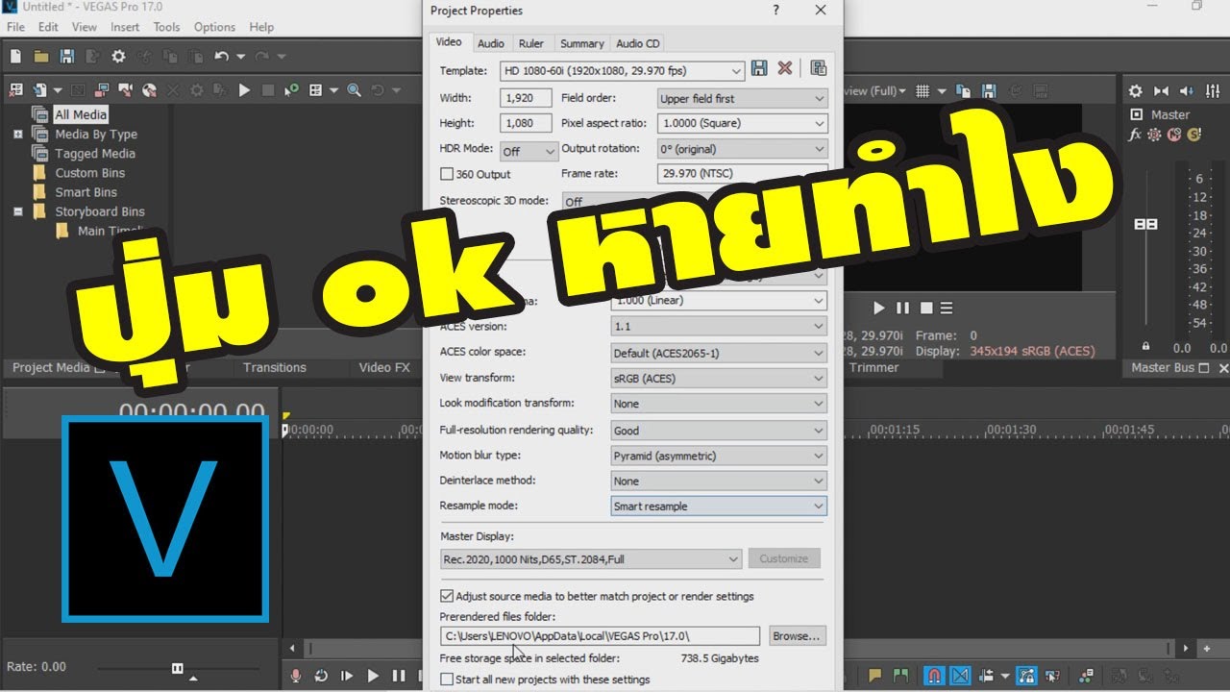Image resolution: width=1230 pixels, height=692 pixels.
Task: Open mixer audio properties gear icon
Action: [1136, 91]
